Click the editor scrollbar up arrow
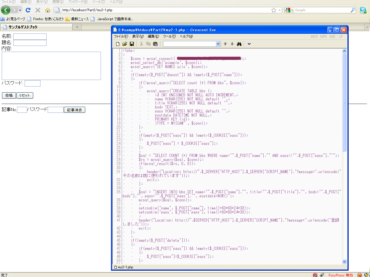The image size is (370, 277). (344, 51)
